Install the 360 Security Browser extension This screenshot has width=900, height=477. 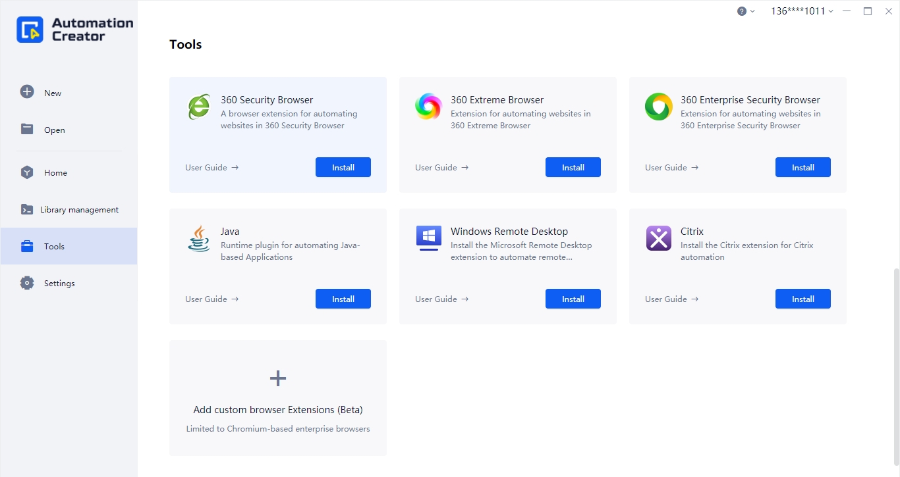coord(343,167)
